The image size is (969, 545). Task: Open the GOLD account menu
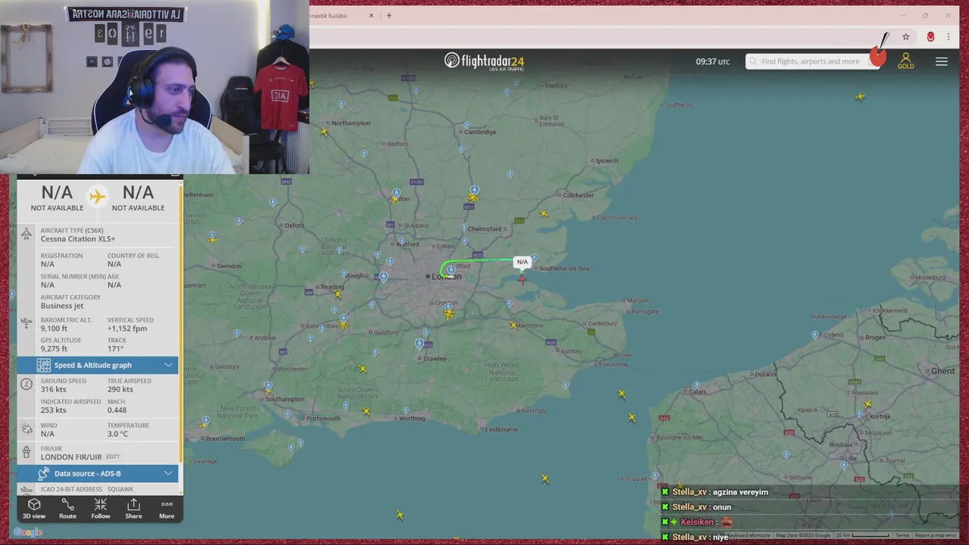click(x=905, y=61)
